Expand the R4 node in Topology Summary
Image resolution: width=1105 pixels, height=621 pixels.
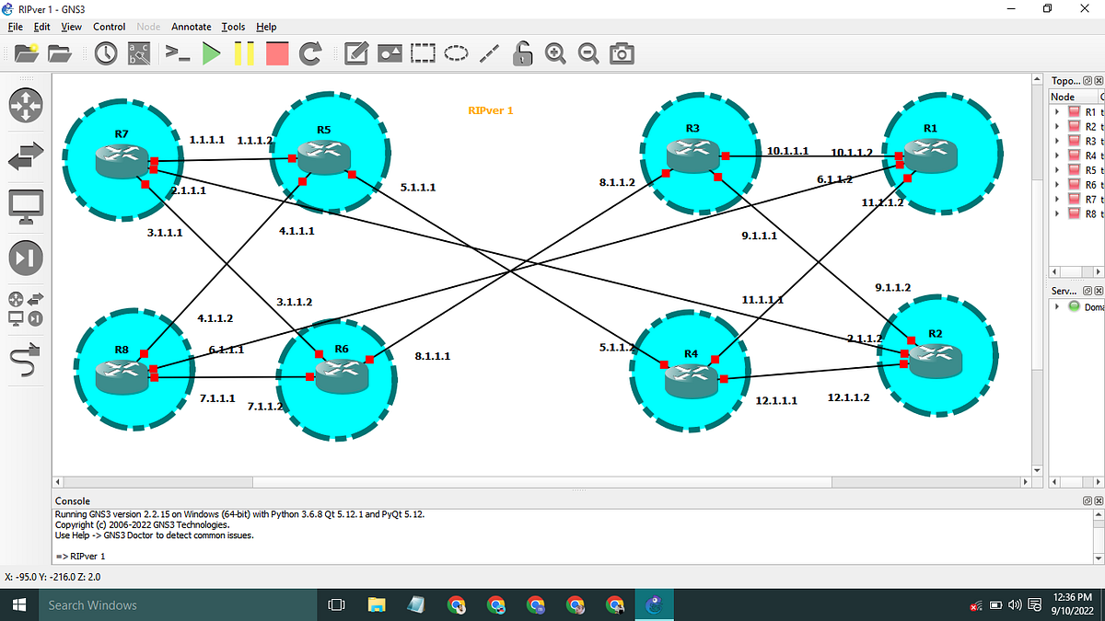click(x=1055, y=155)
